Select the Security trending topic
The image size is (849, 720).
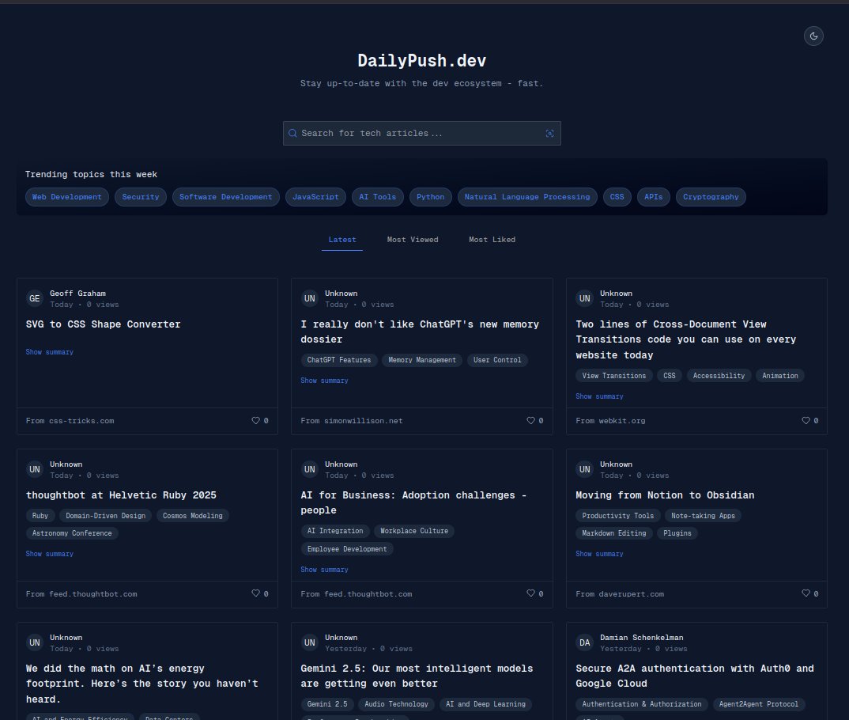[x=141, y=197]
